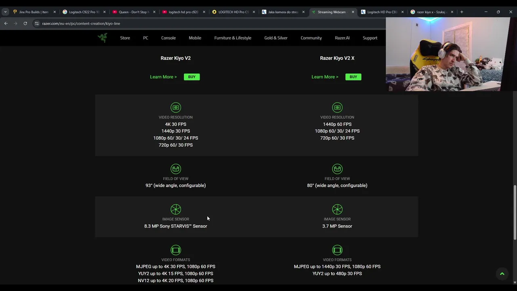The width and height of the screenshot is (517, 291).
Task: Click the field of view icon under Kiyo V2 X
Action: click(337, 169)
